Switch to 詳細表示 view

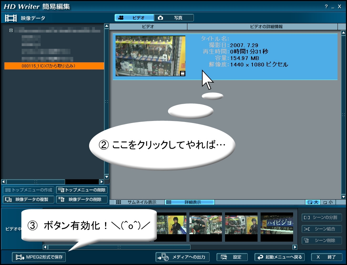(x=189, y=202)
